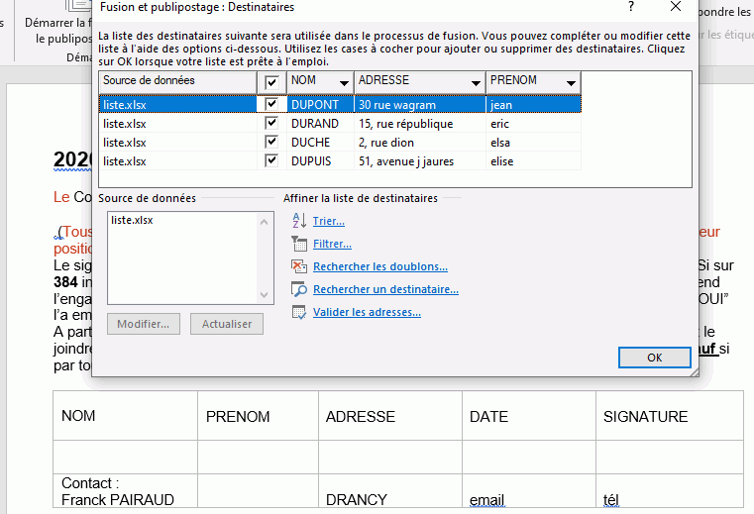
Task: Open the Trier... sort link
Action: [x=328, y=221]
